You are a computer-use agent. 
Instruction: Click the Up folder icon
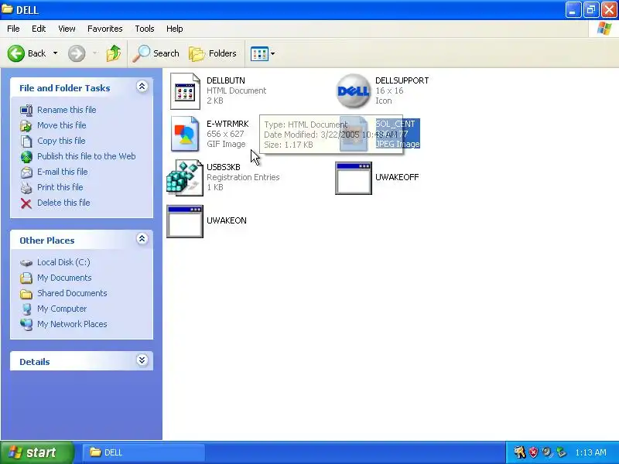click(114, 53)
